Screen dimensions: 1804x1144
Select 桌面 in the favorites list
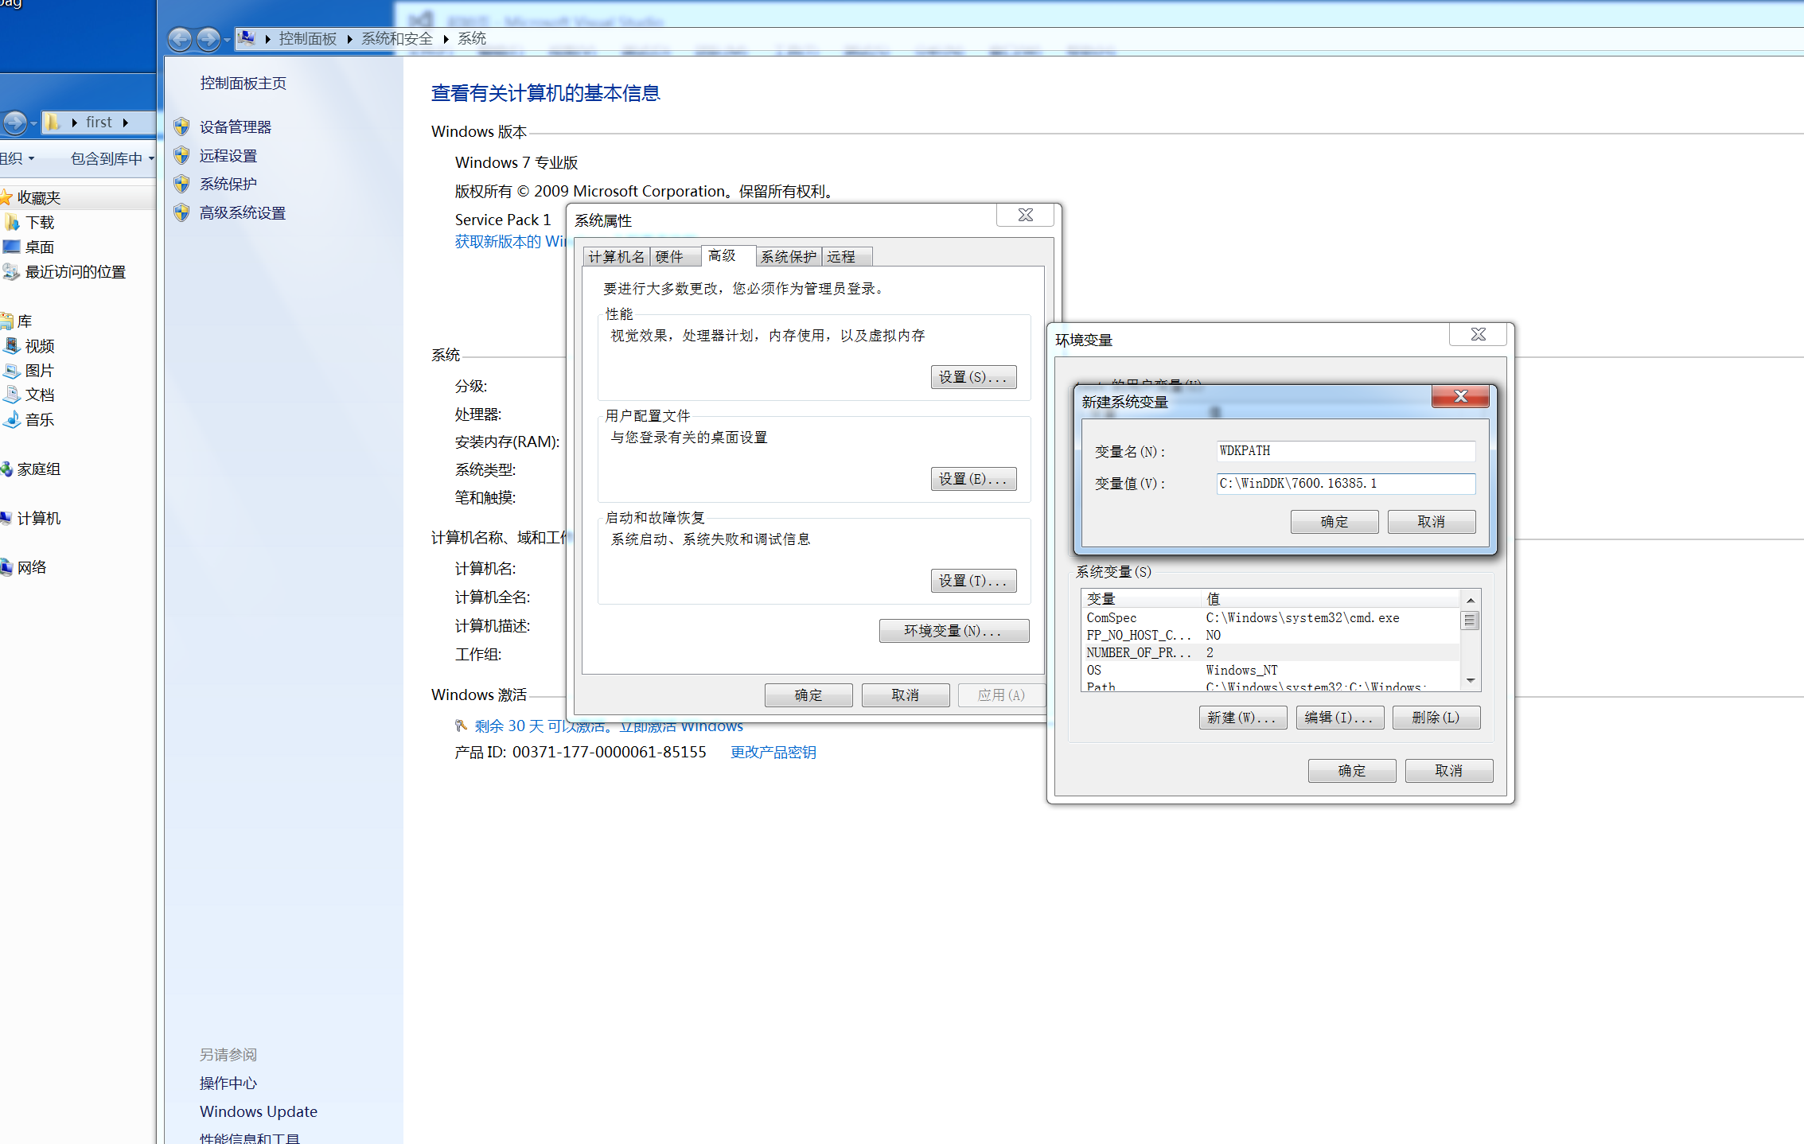pos(38,247)
